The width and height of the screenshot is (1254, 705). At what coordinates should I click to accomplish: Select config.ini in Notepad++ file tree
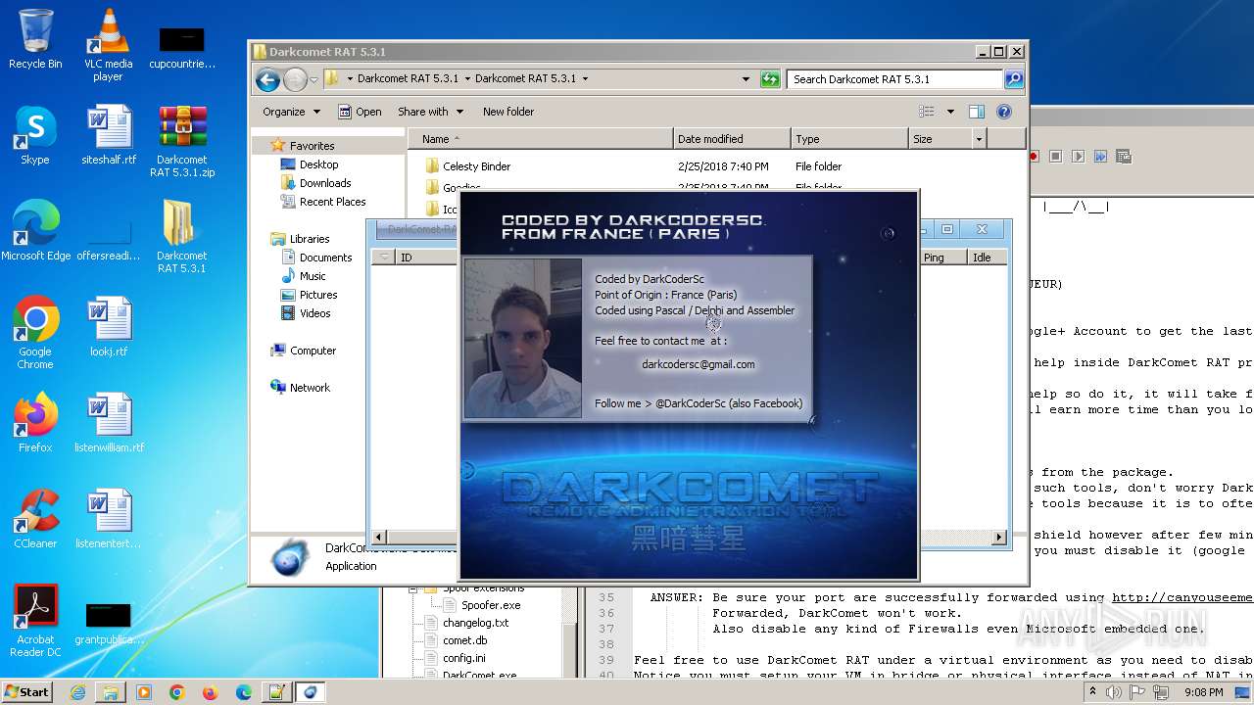(463, 658)
